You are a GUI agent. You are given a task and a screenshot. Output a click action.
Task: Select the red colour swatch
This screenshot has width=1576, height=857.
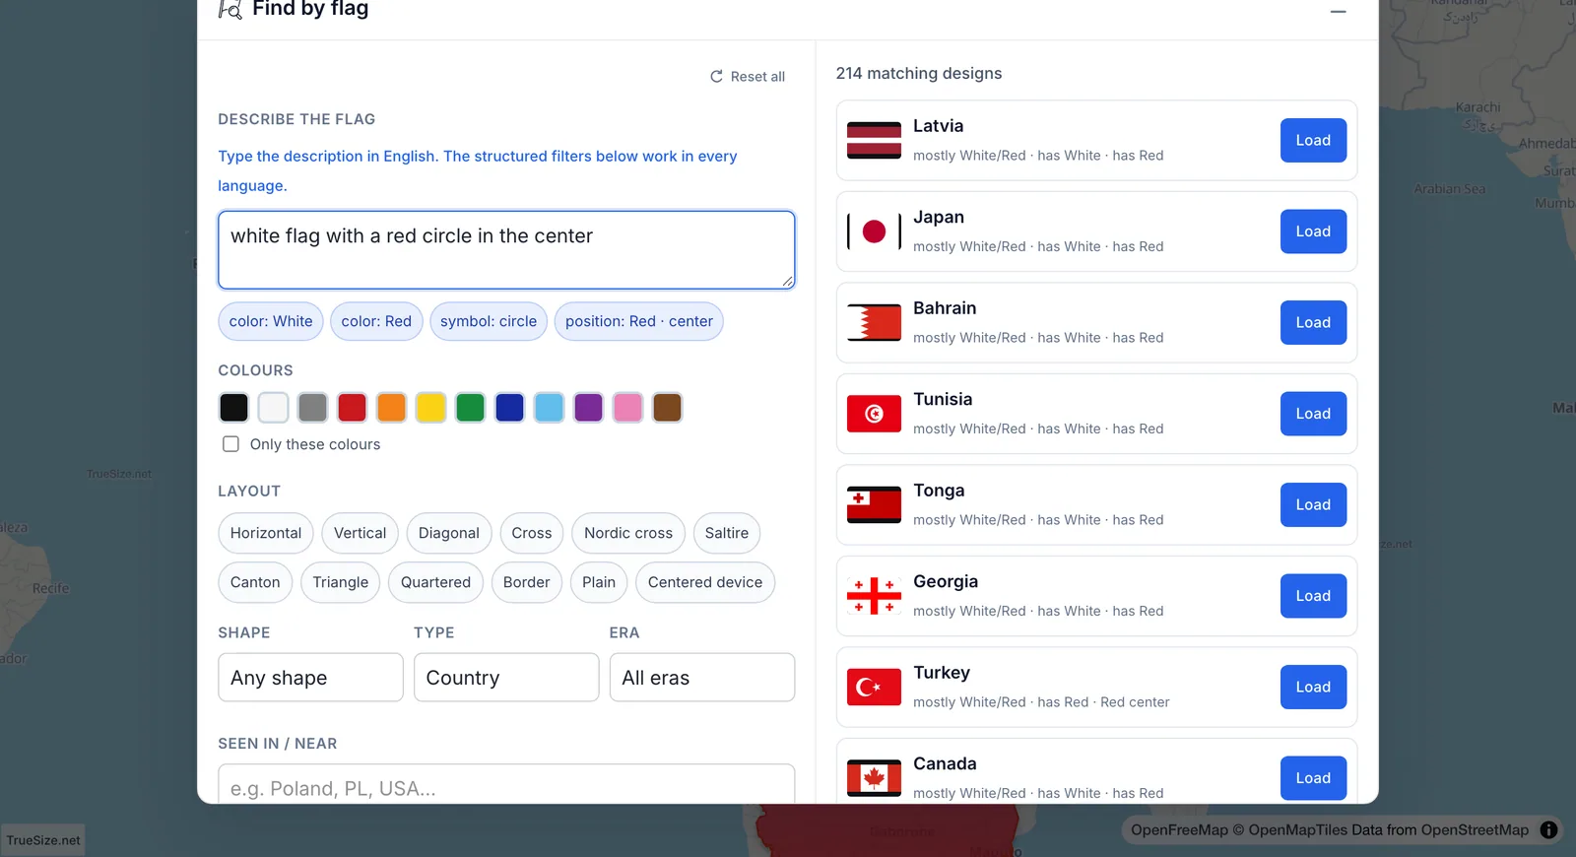[x=352, y=407]
